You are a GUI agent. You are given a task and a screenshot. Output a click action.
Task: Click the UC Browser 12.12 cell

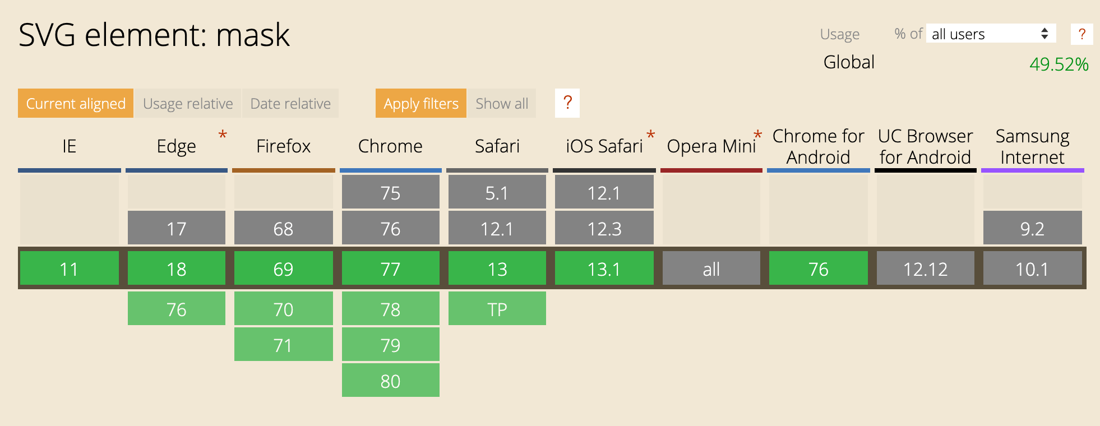tap(925, 269)
